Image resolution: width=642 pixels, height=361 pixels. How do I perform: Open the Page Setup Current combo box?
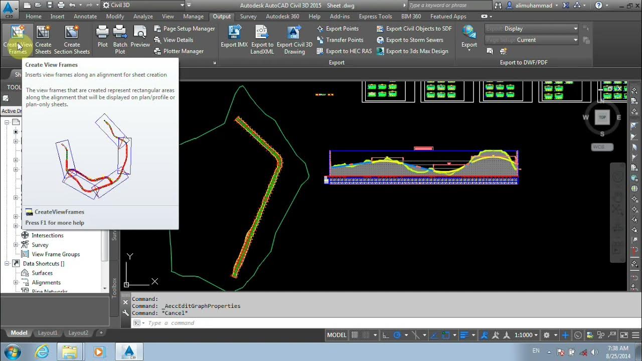point(532,40)
